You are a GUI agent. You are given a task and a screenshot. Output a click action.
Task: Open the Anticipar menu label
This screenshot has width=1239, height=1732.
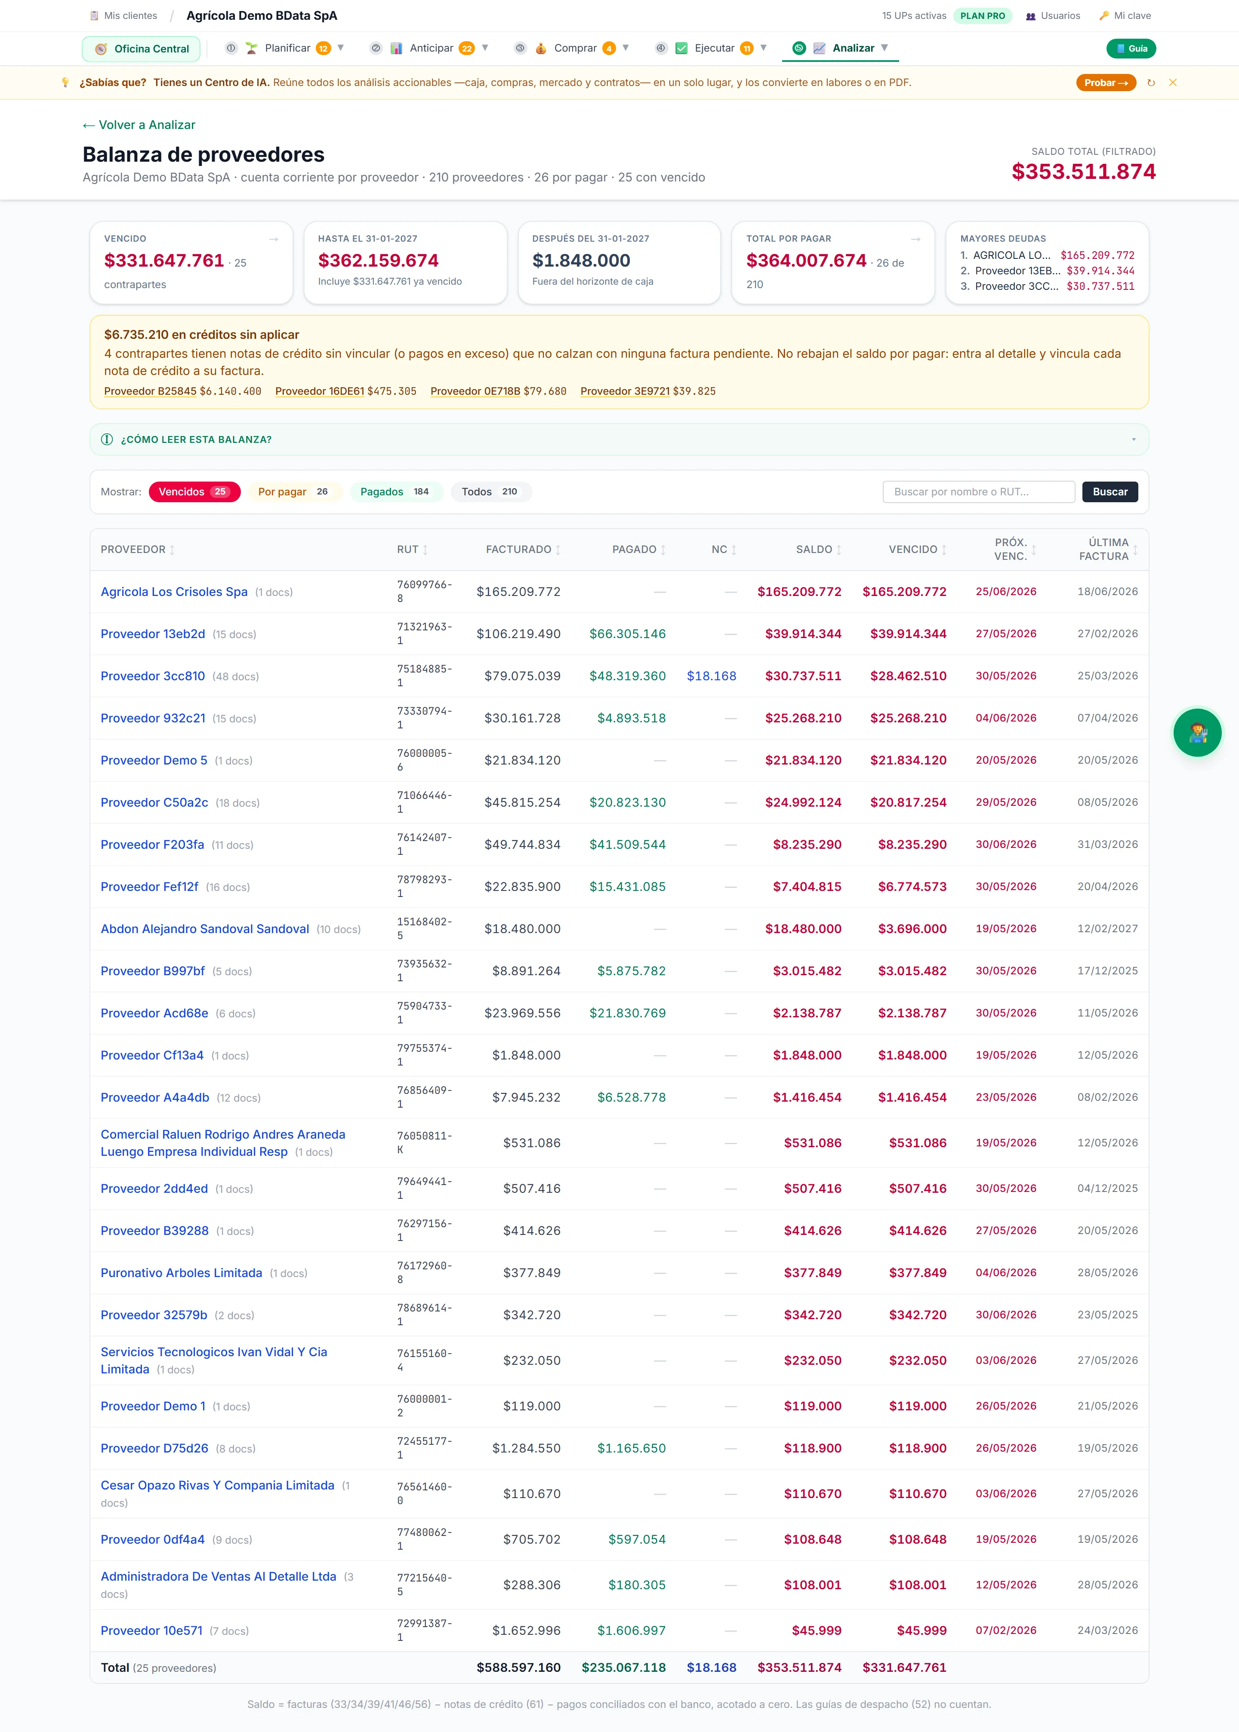point(432,48)
